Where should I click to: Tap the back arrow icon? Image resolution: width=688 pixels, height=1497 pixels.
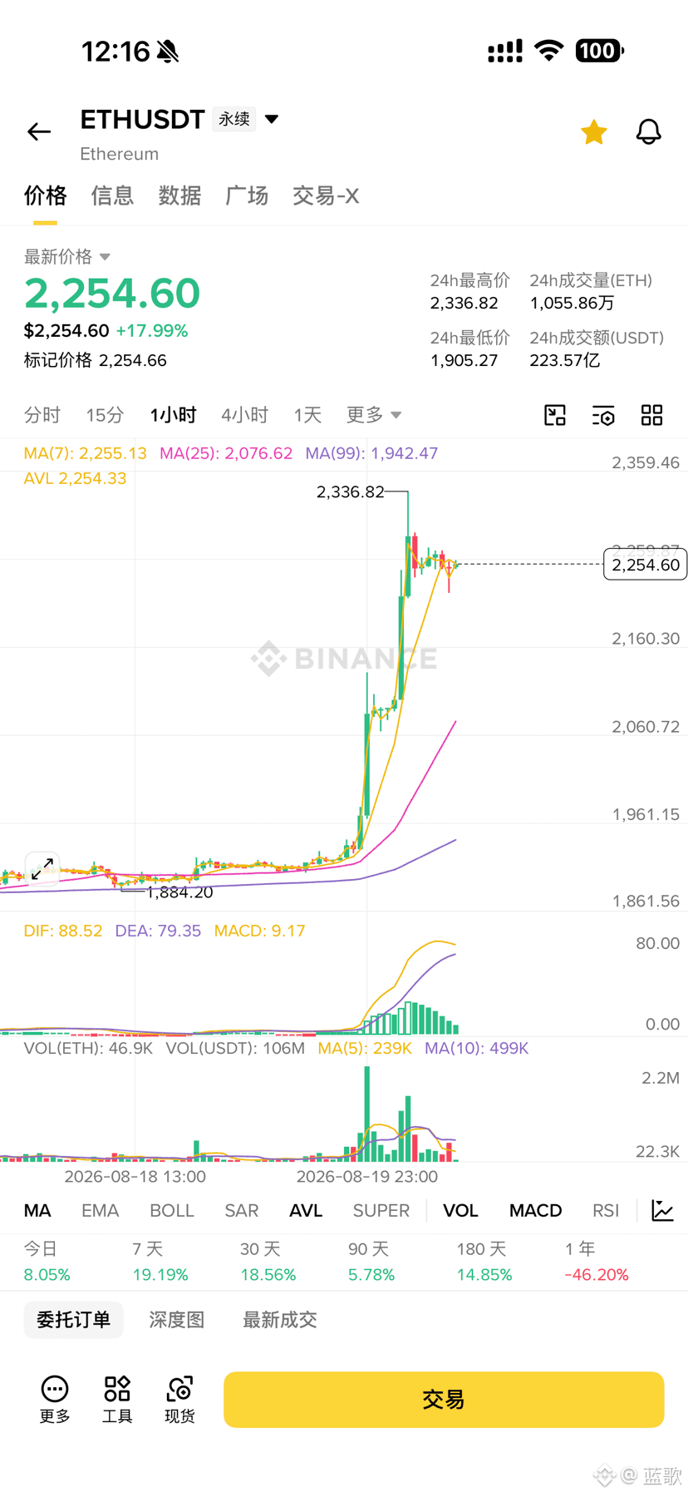(x=39, y=131)
